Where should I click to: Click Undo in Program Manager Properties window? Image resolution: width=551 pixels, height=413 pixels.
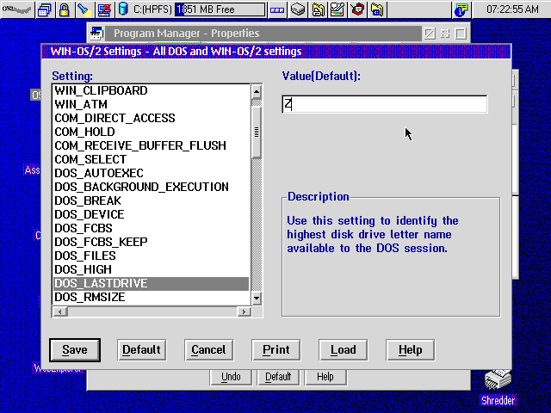coord(231,377)
